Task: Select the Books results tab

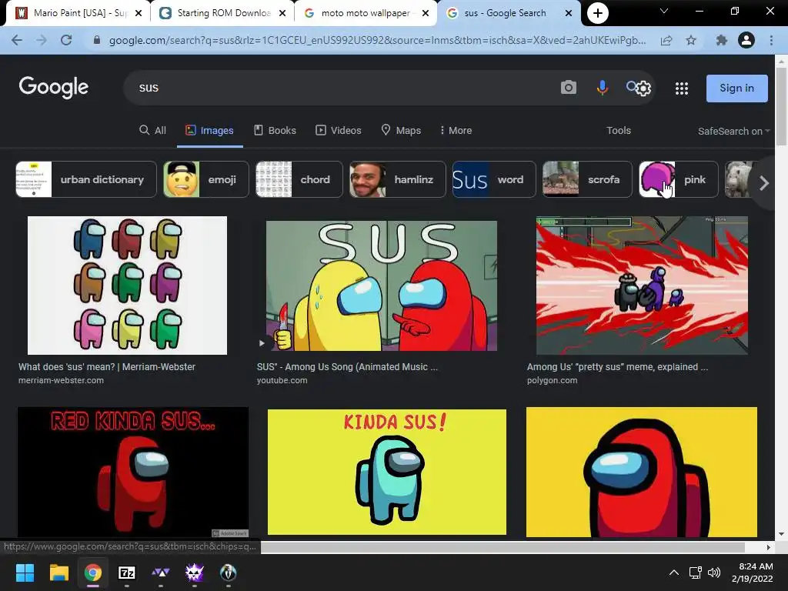Action: tap(275, 130)
